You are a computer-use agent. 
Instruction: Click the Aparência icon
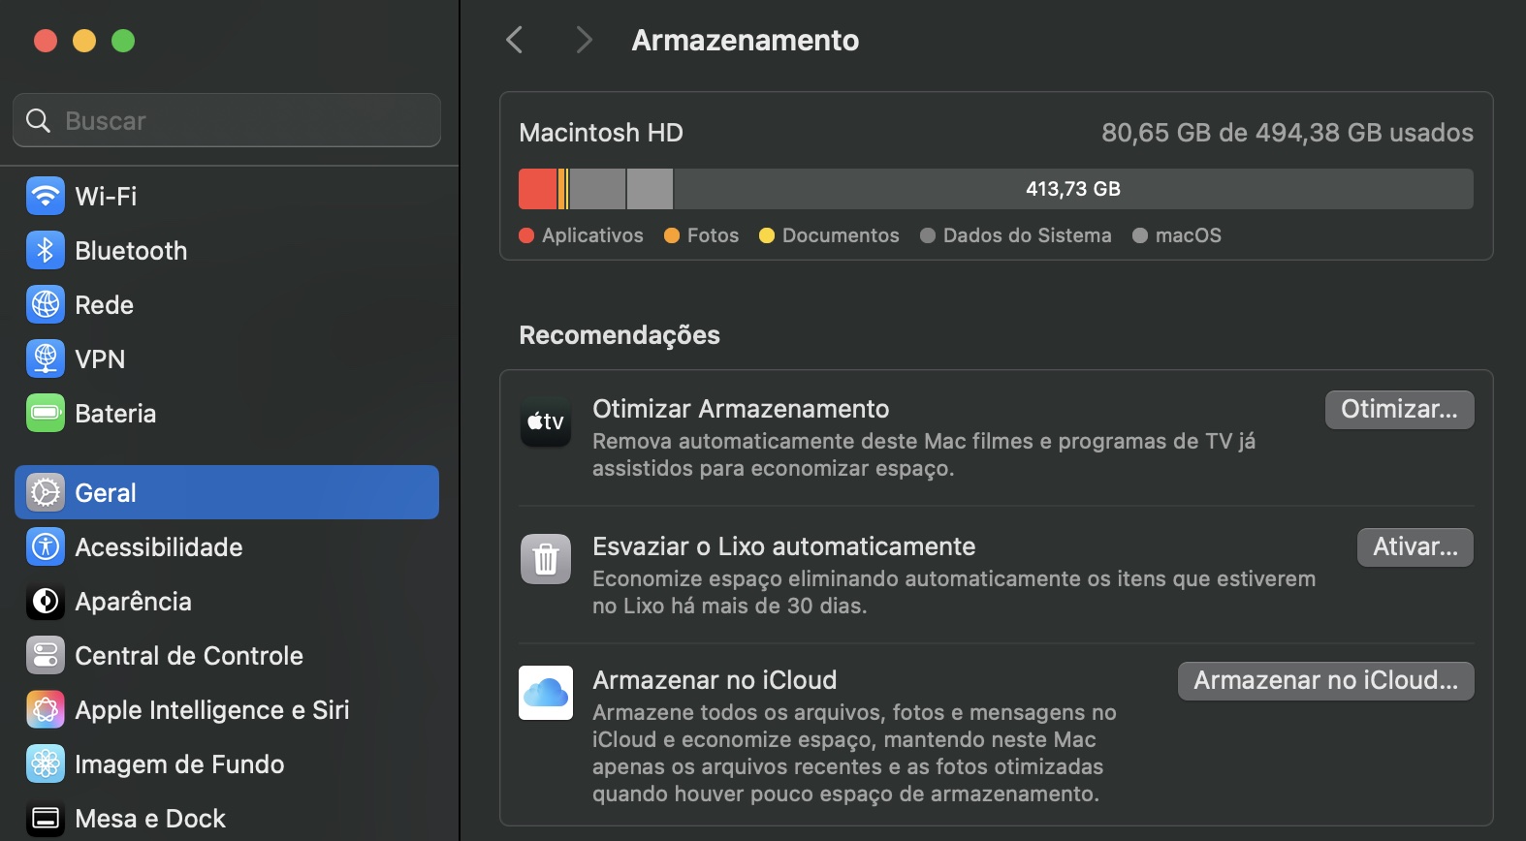(x=46, y=601)
